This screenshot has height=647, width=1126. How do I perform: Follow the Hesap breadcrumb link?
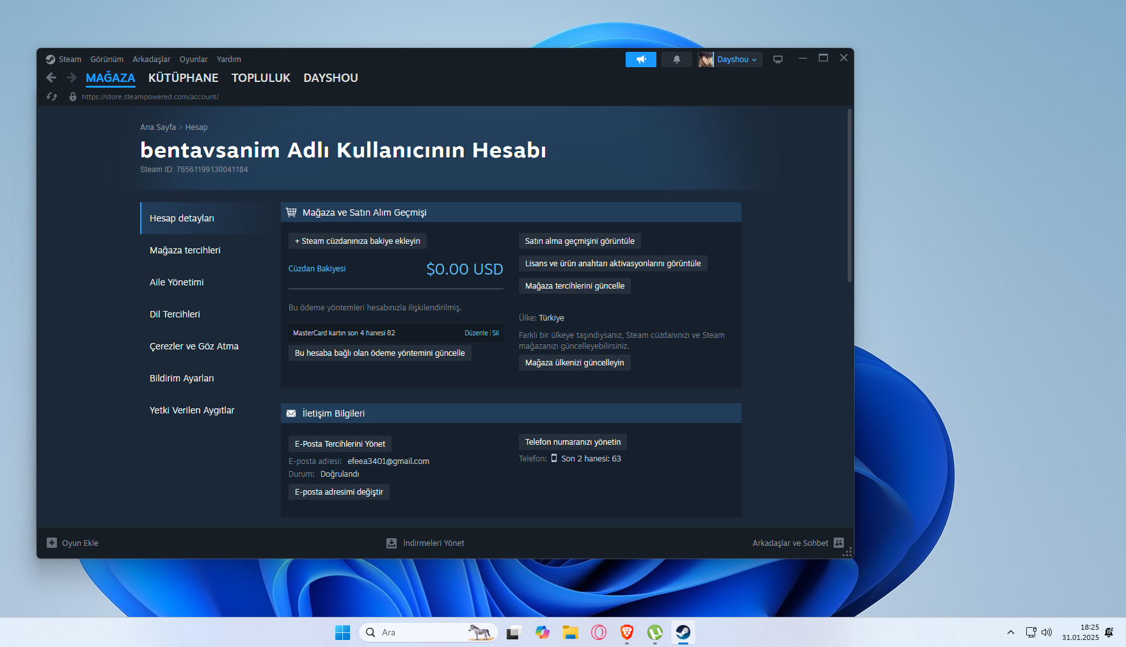tap(196, 127)
